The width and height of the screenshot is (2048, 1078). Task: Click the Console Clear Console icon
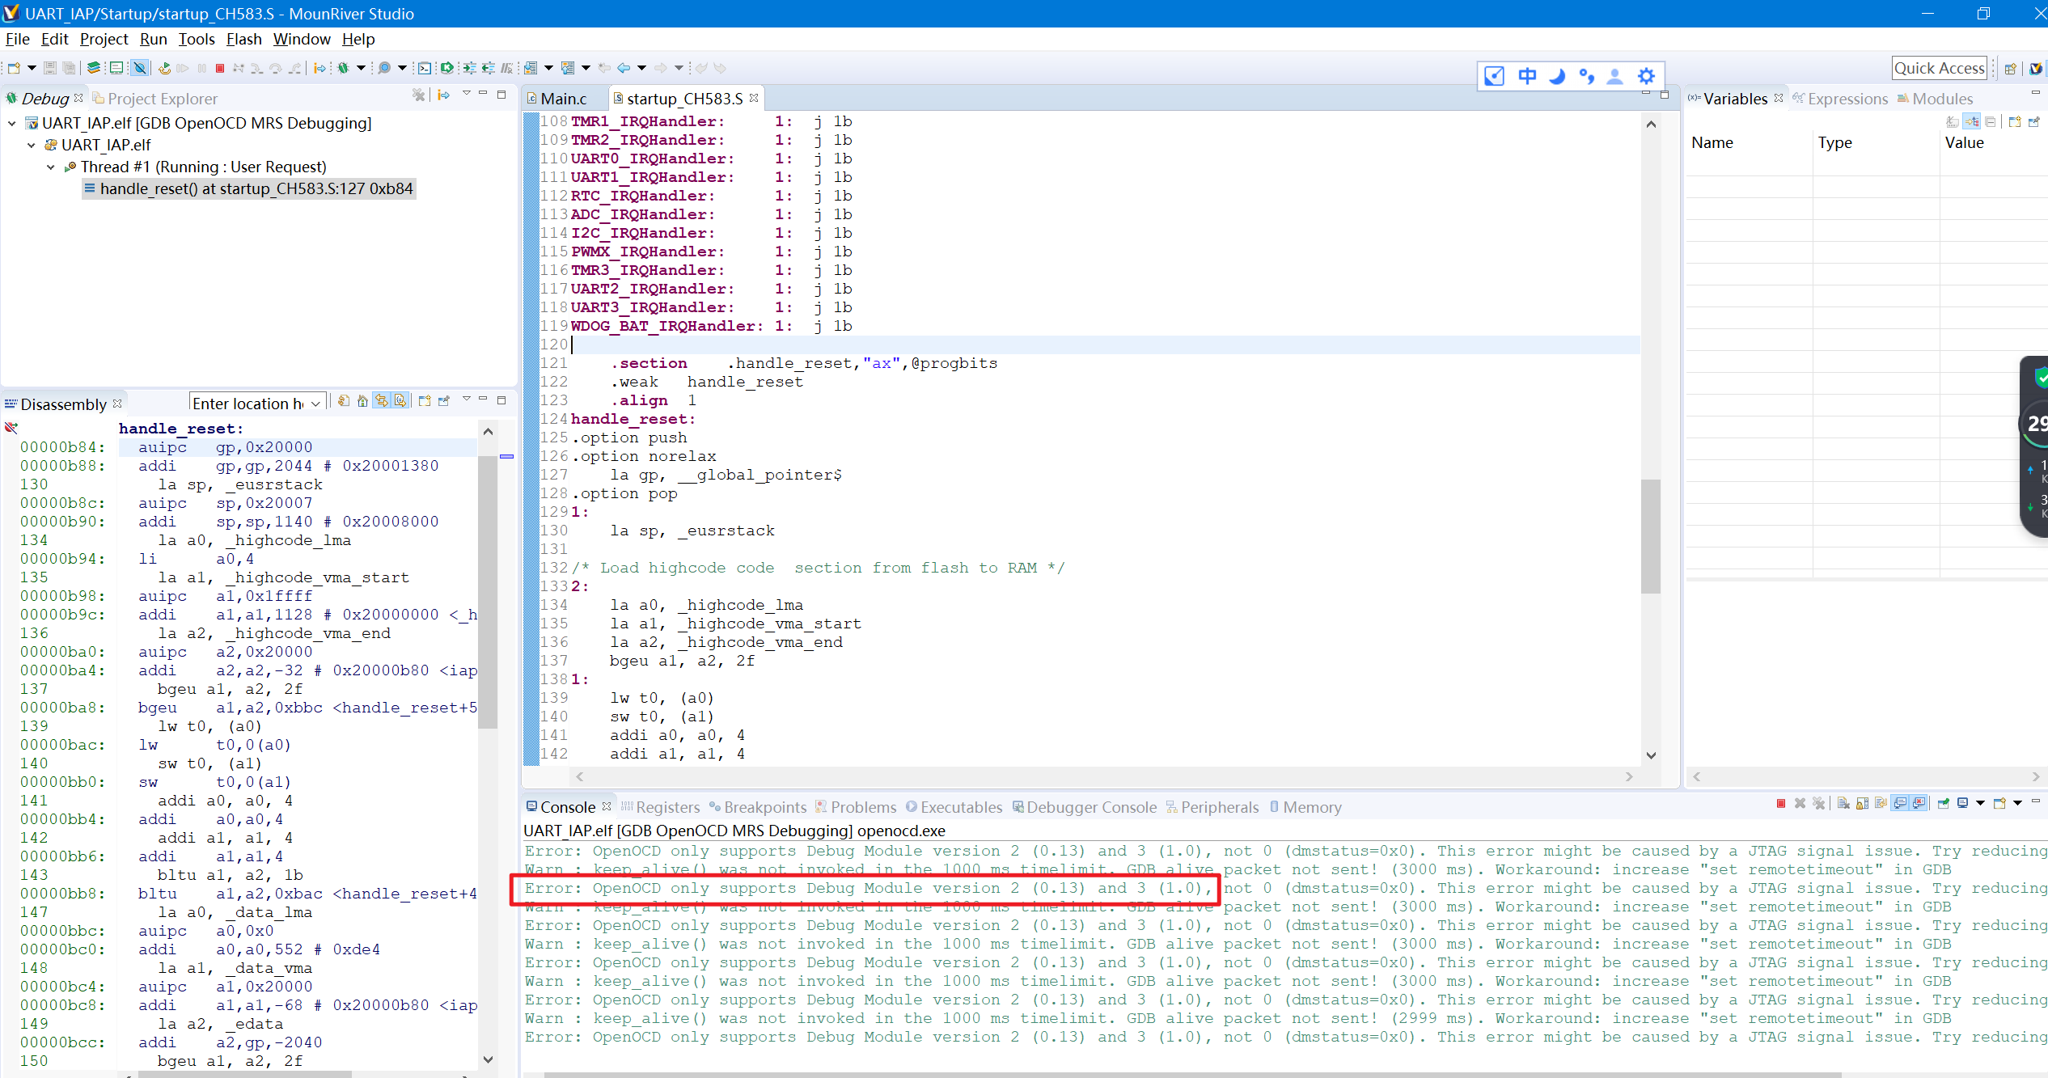point(1843,803)
